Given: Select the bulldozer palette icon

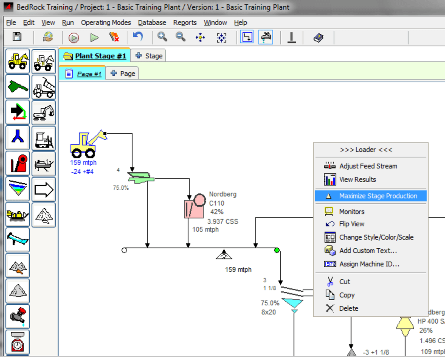Looking at the screenshot, I should point(44,138).
